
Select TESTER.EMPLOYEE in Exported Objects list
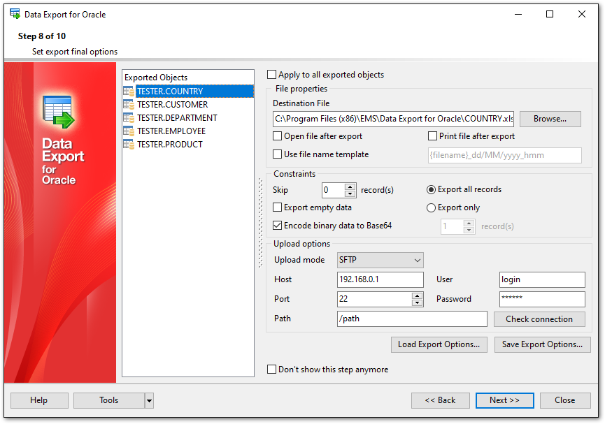click(x=171, y=131)
